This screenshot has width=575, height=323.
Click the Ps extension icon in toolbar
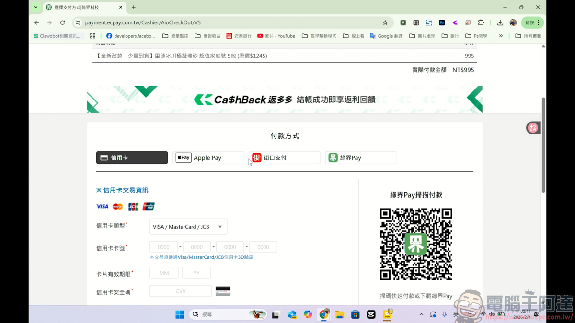[442, 22]
